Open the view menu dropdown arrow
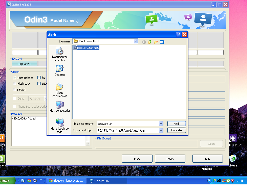Image resolution: width=259 pixels, height=194 pixels. click(165, 42)
